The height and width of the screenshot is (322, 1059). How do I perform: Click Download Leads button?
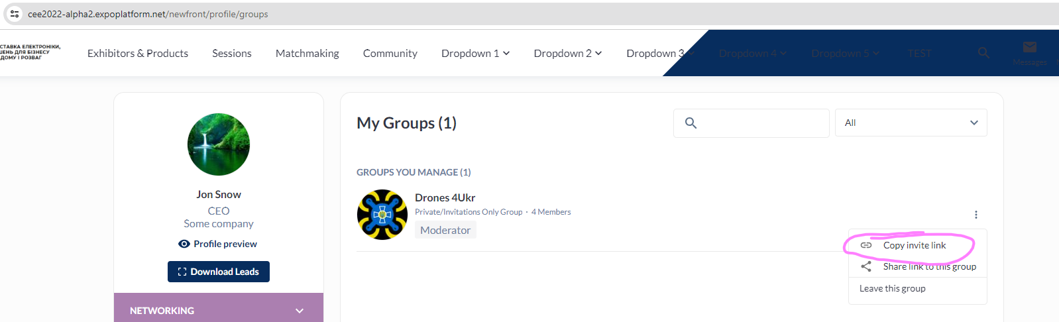(219, 272)
